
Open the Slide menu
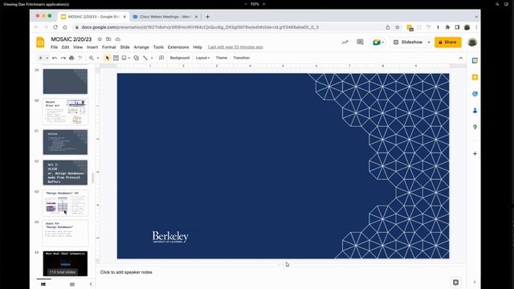(x=125, y=47)
